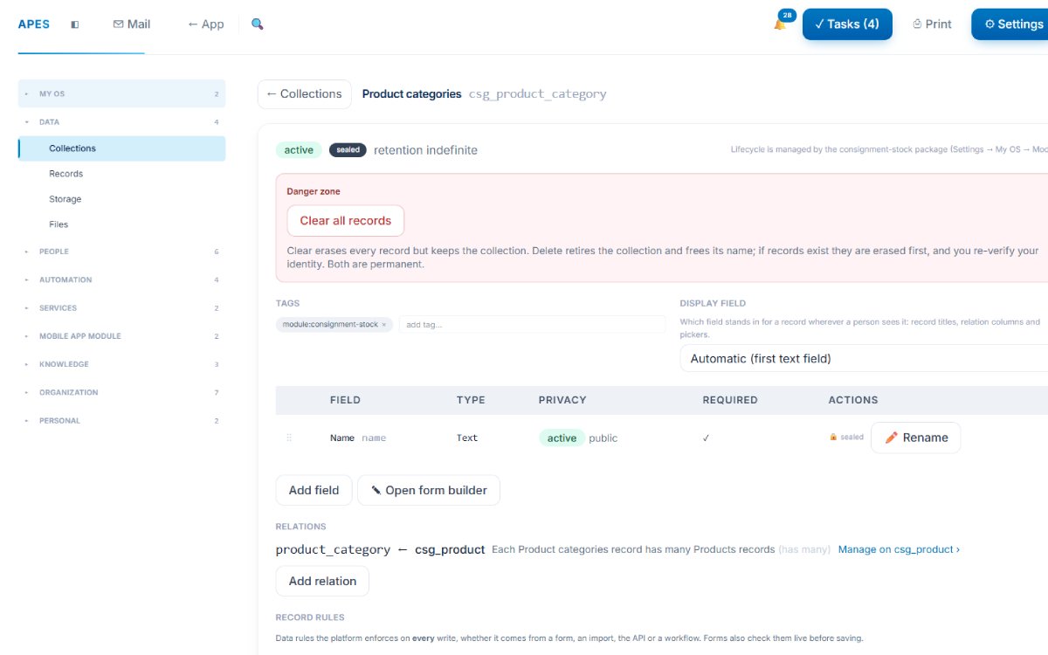This screenshot has width=1048, height=655.
Task: Open form builder
Action: click(x=429, y=490)
